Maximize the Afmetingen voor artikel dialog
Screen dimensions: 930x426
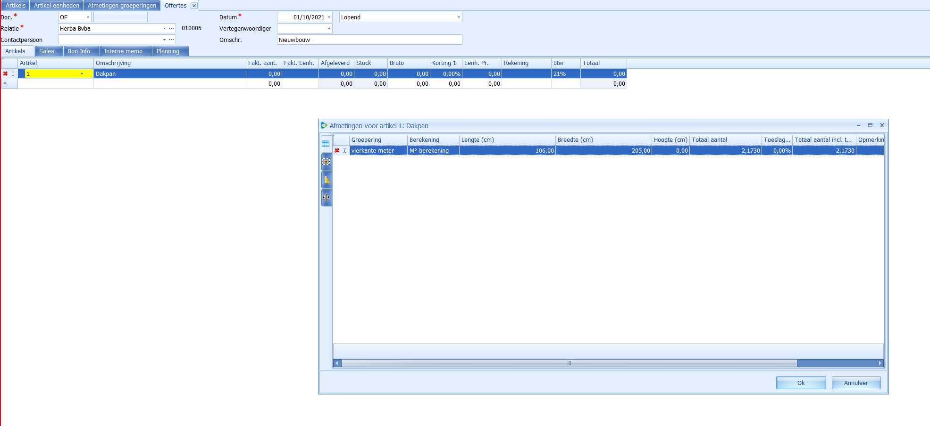coord(870,125)
